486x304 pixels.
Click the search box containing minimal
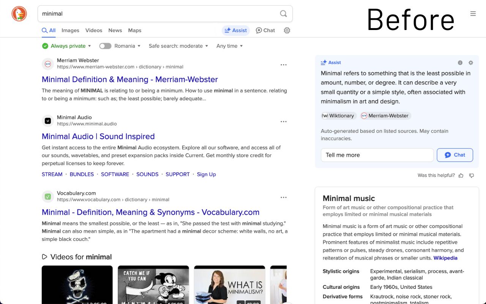coord(165,14)
